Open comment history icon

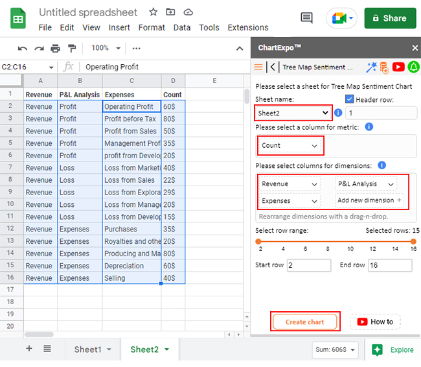(x=306, y=18)
